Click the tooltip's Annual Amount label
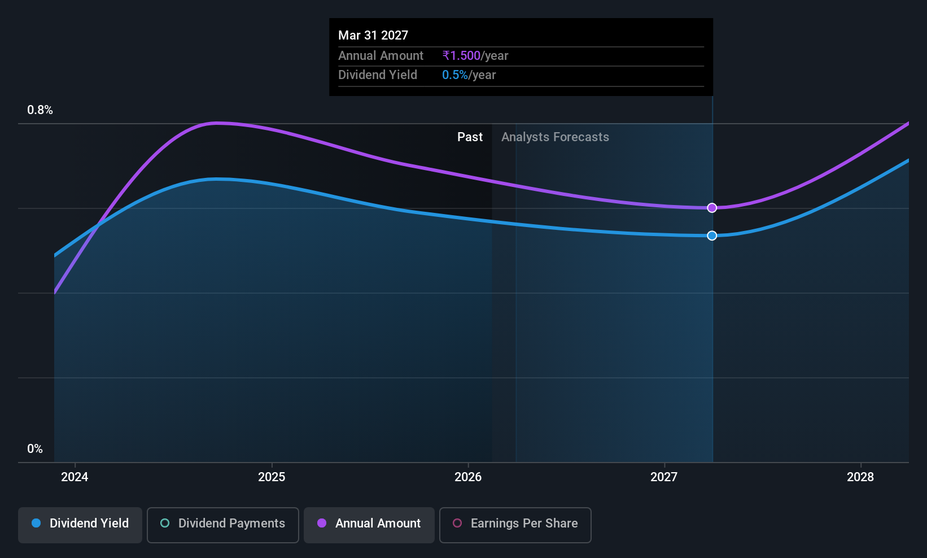Image resolution: width=927 pixels, height=558 pixels. tap(381, 56)
